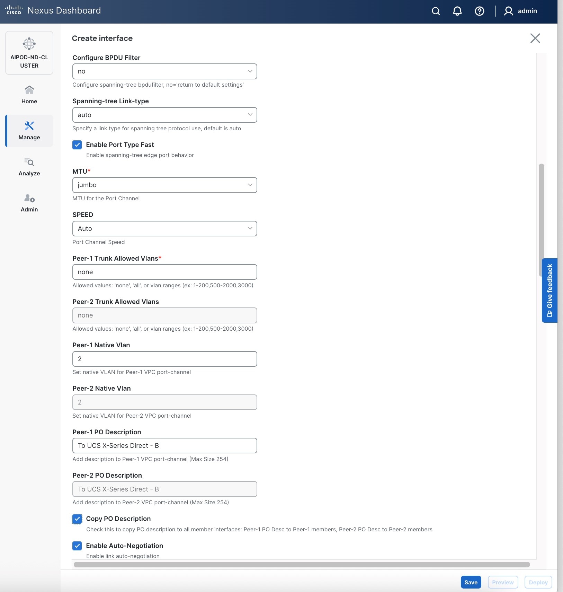
Task: Edit the Peer-1 Trunk Allowed Vlans field
Action: (x=164, y=272)
